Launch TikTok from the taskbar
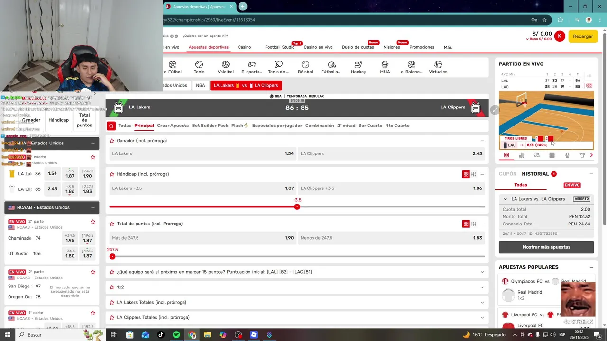This screenshot has height=341, width=607. click(x=161, y=335)
